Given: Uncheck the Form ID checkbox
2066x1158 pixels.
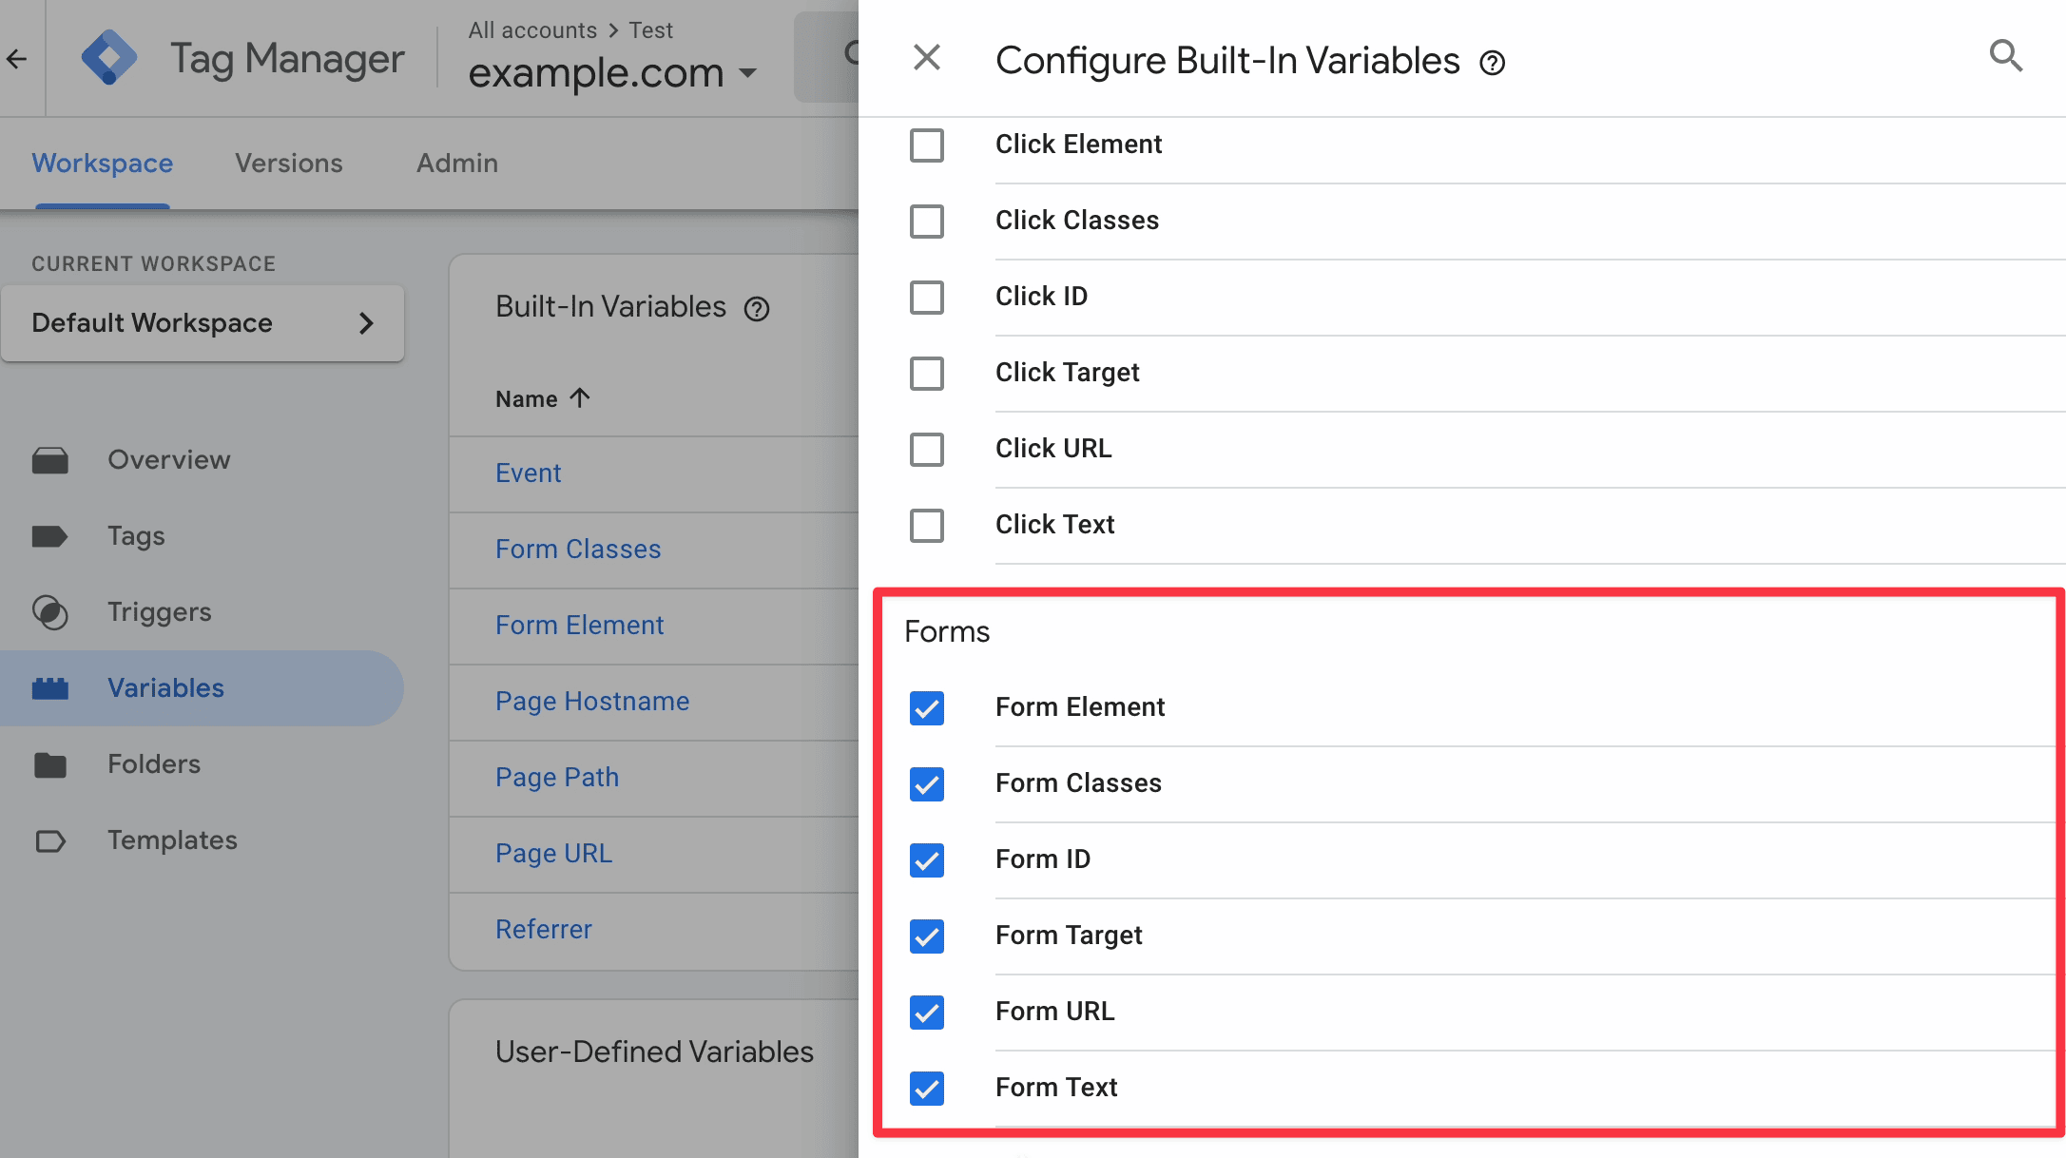Looking at the screenshot, I should click(x=926, y=859).
